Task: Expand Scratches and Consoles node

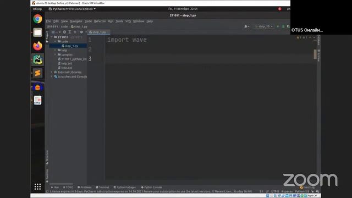Action: [52, 76]
